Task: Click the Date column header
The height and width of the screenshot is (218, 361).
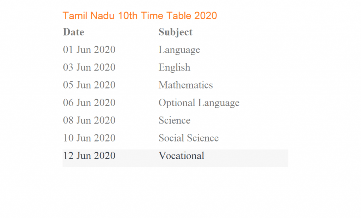Action: click(73, 32)
